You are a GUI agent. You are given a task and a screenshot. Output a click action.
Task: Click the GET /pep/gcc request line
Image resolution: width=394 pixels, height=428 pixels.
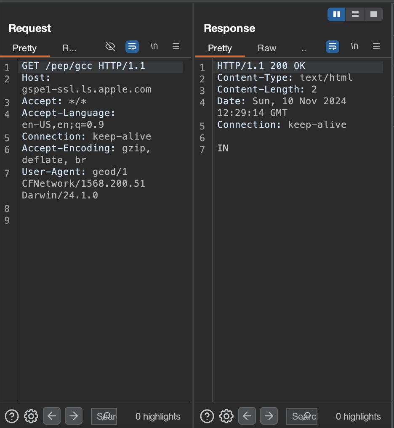coord(83,66)
